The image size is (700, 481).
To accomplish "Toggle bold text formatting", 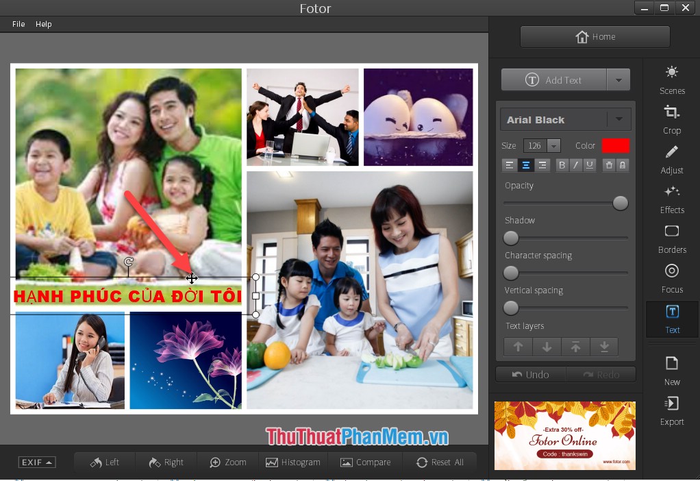I will (x=561, y=165).
